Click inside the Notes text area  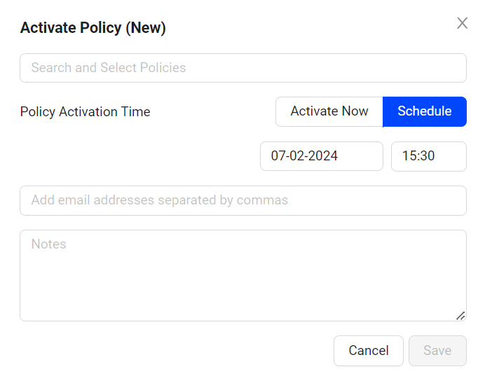(242, 275)
